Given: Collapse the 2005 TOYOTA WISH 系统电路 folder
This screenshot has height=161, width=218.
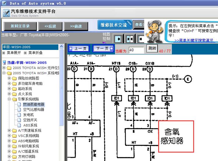Looking at the screenshot, I should click(4, 73).
